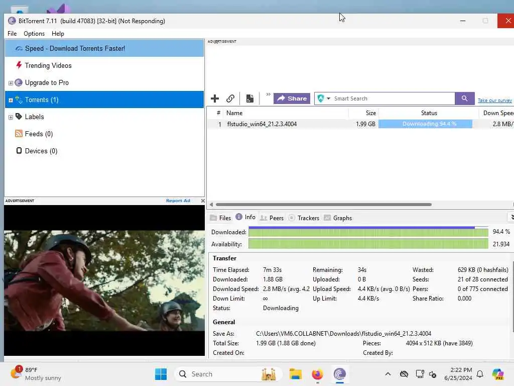Switch to the Graphs tab

(338, 218)
